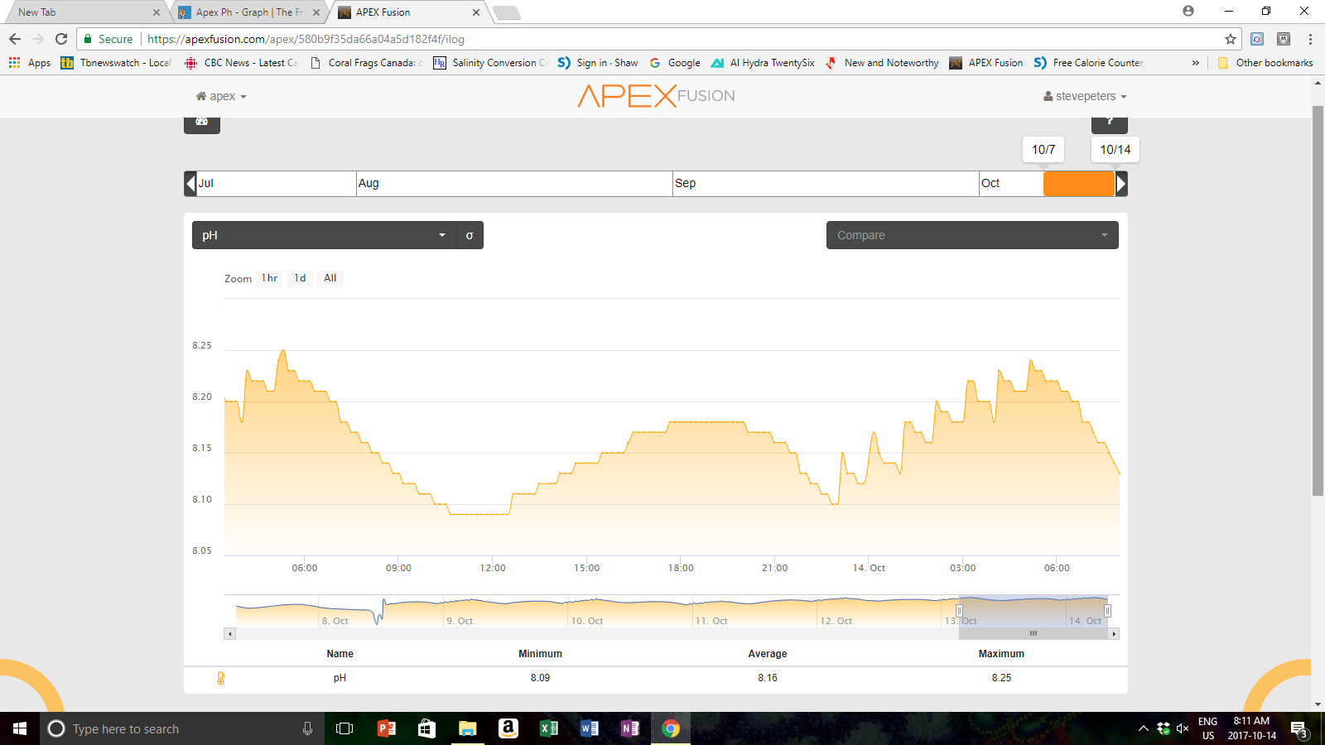Open Other bookmarks folder
The image size is (1325, 745).
1265,63
